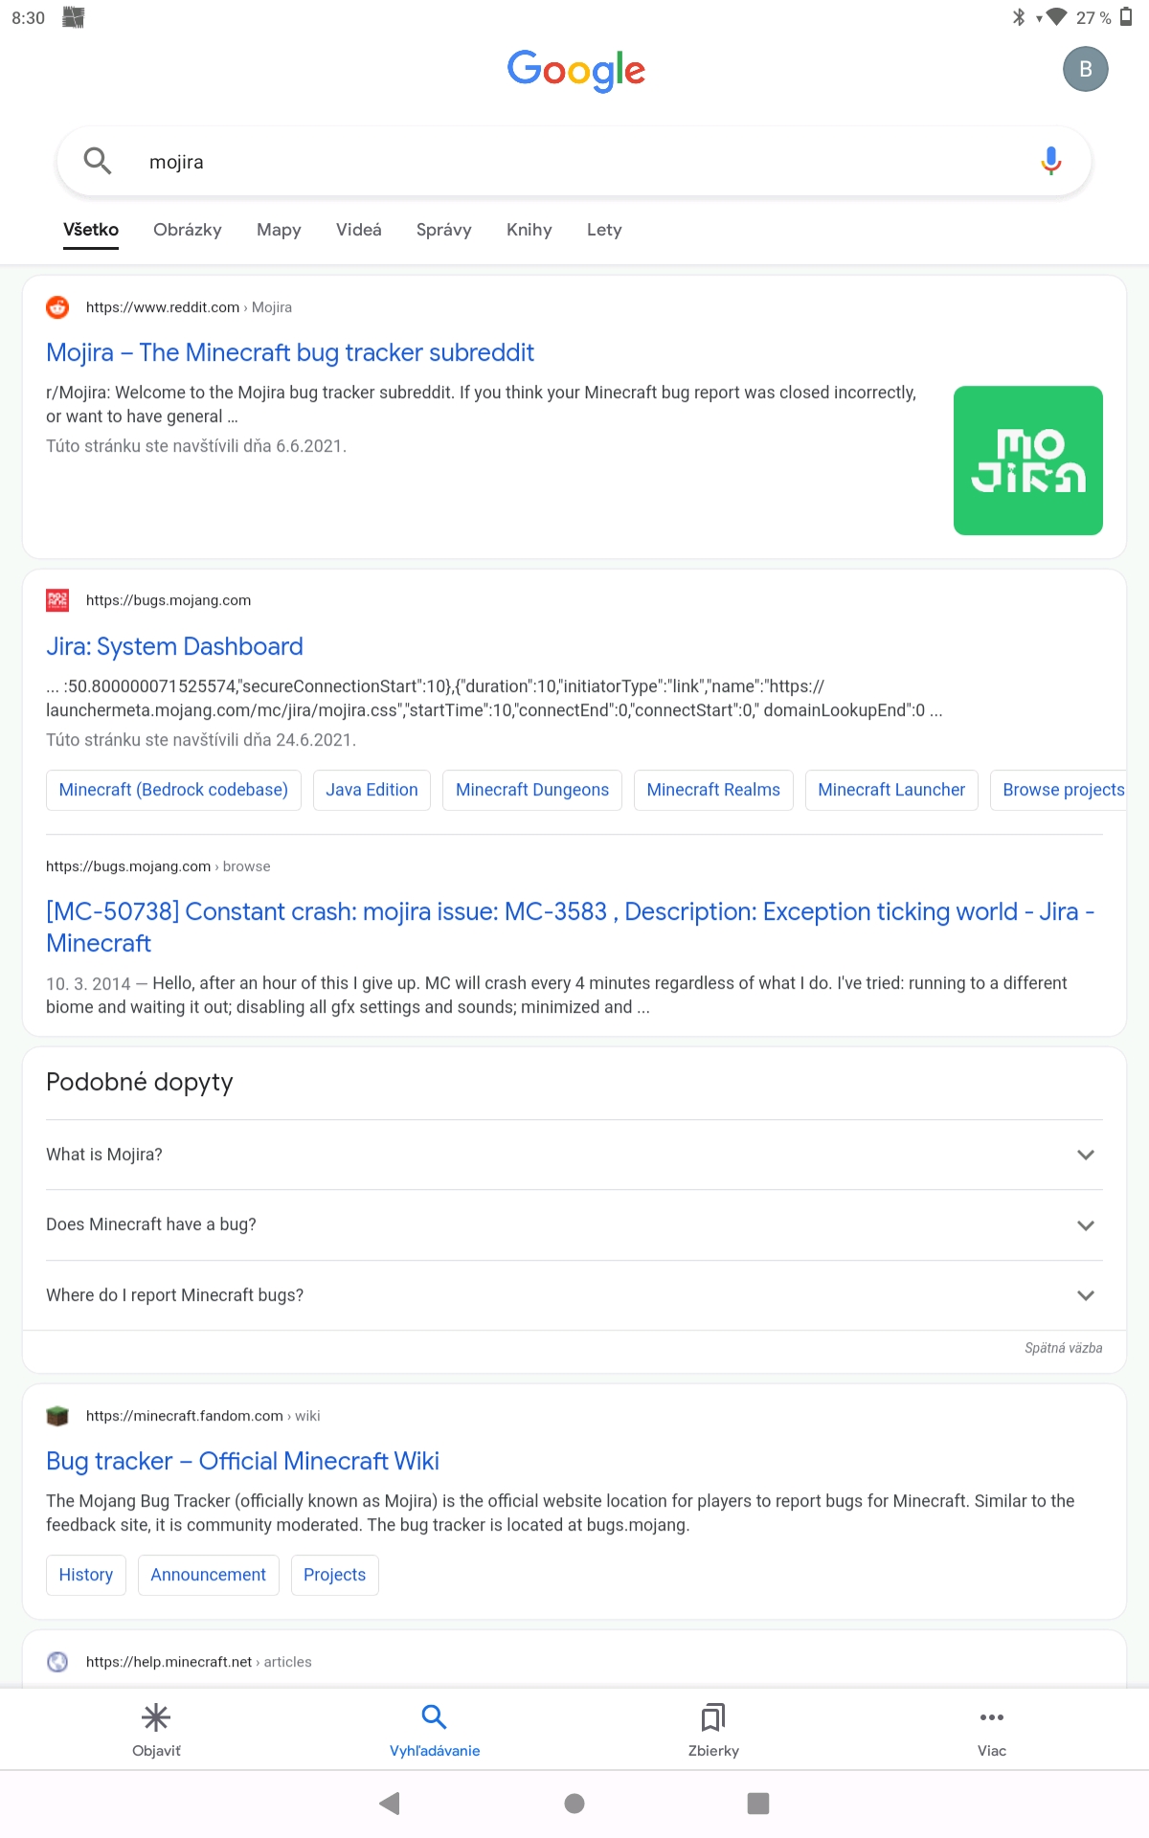The height and width of the screenshot is (1838, 1149).
Task: Switch to the Lety tab
Action: coord(604,230)
